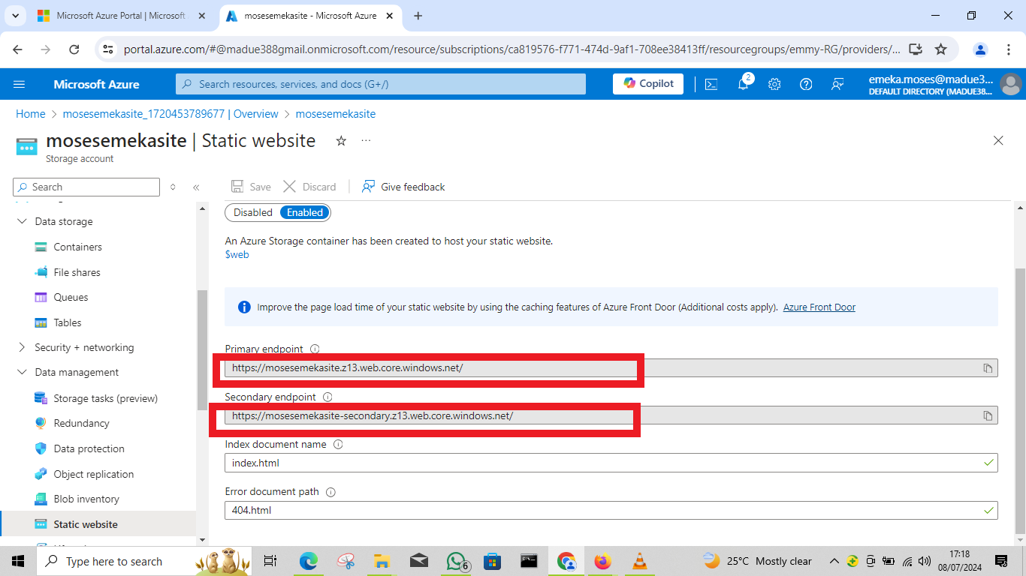Launch WhatsApp from the taskbar
The width and height of the screenshot is (1026, 576).
pos(457,561)
